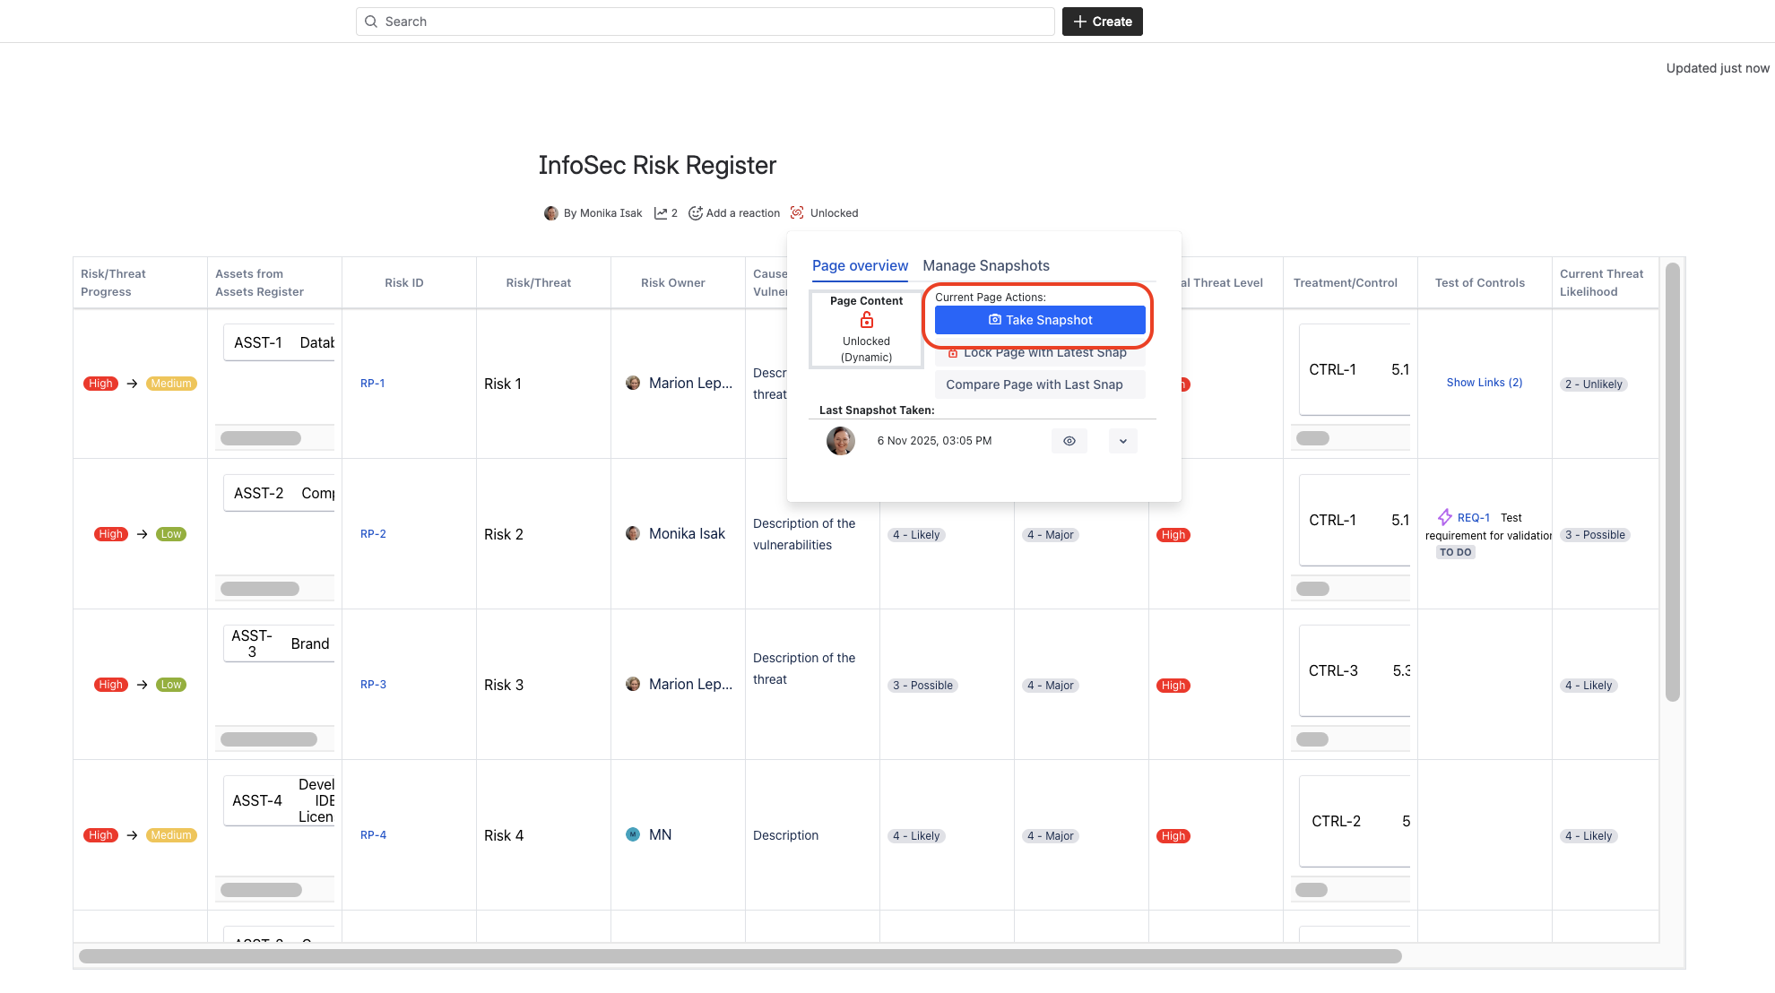Click the vertical table scrollbar
The height and width of the screenshot is (993, 1775).
1672,481
